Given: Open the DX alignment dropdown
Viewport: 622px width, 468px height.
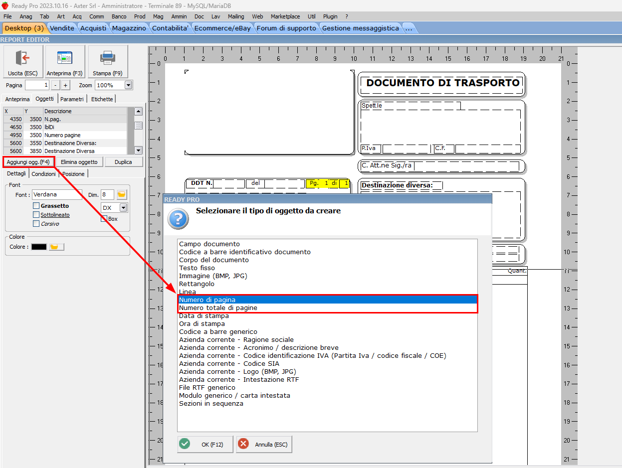Looking at the screenshot, I should [123, 208].
